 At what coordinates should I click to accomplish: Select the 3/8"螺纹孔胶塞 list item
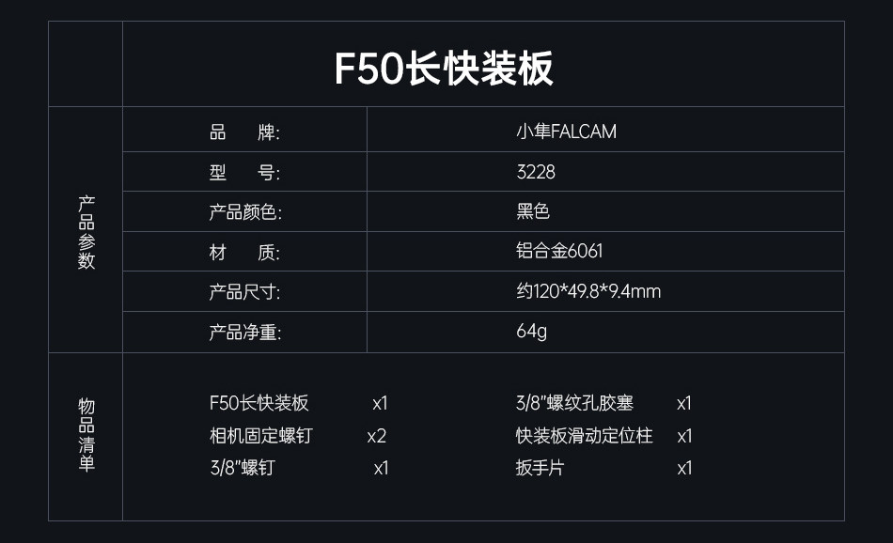coord(574,404)
